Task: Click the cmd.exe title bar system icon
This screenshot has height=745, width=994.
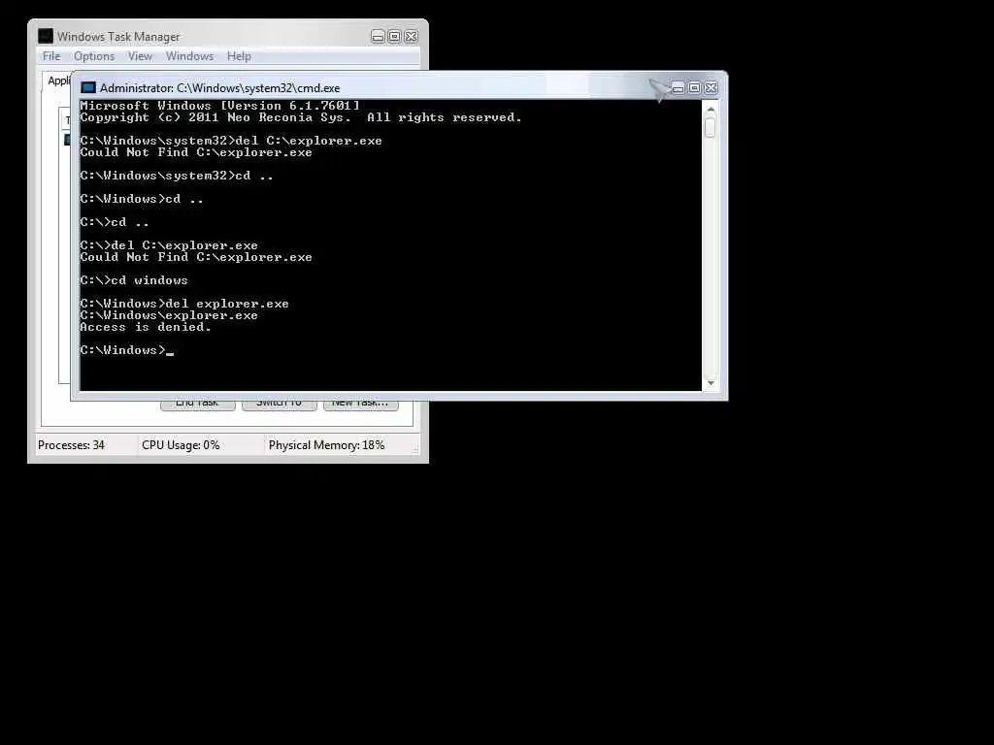Action: (88, 88)
